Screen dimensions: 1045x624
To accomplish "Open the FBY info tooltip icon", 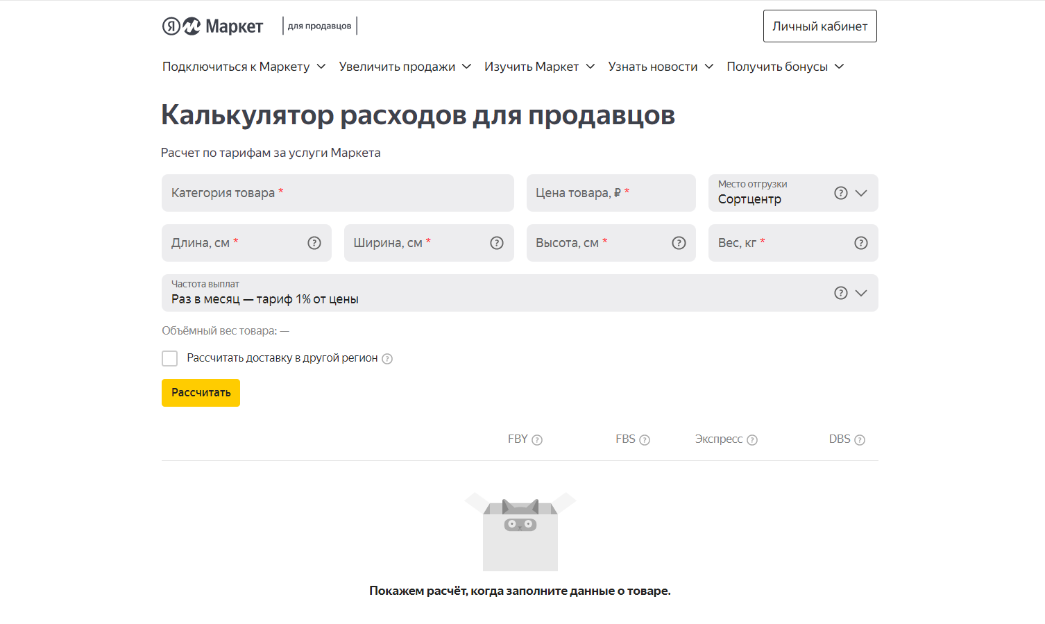I will pyautogui.click(x=537, y=440).
